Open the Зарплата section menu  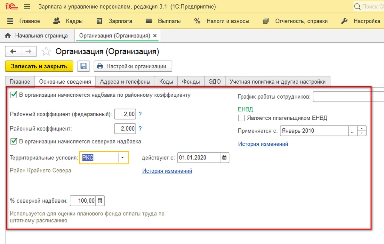coord(114,21)
